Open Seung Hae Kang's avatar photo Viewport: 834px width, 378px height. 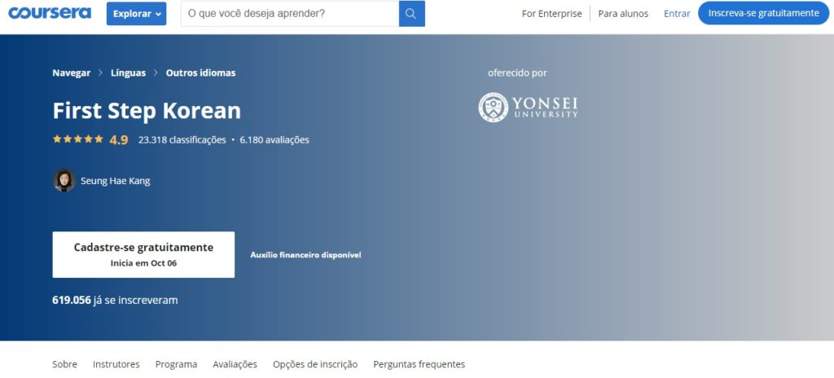pyautogui.click(x=64, y=181)
